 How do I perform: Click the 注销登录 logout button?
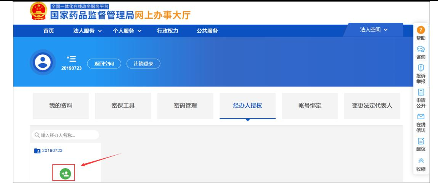pyautogui.click(x=143, y=64)
